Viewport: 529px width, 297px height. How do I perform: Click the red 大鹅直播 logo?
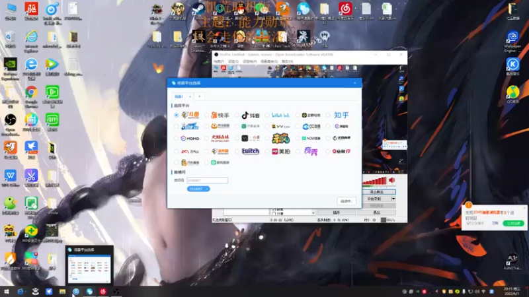[x=220, y=138]
